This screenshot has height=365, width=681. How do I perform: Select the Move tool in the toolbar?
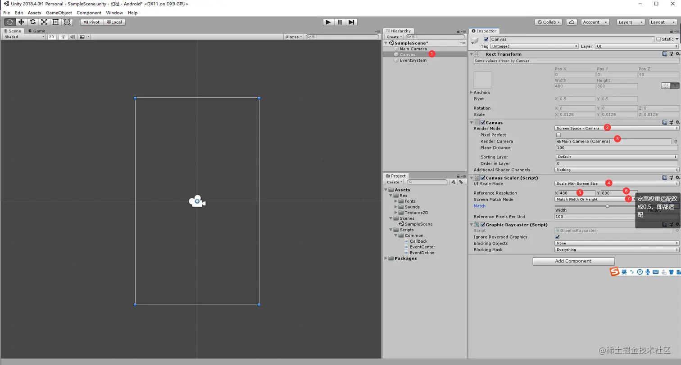coord(21,22)
